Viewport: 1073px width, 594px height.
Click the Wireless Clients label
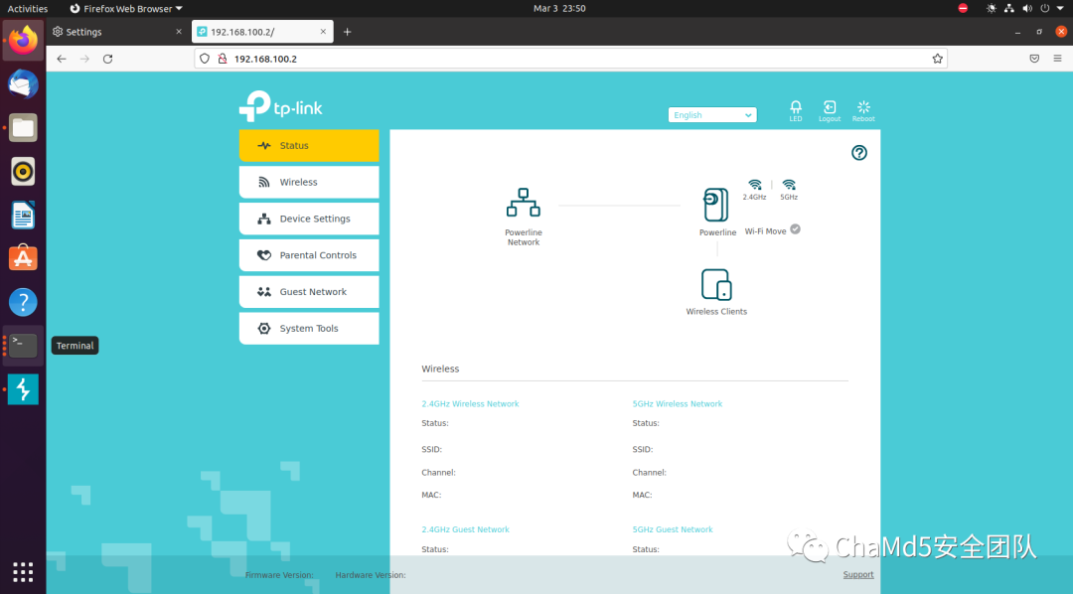[x=716, y=311]
